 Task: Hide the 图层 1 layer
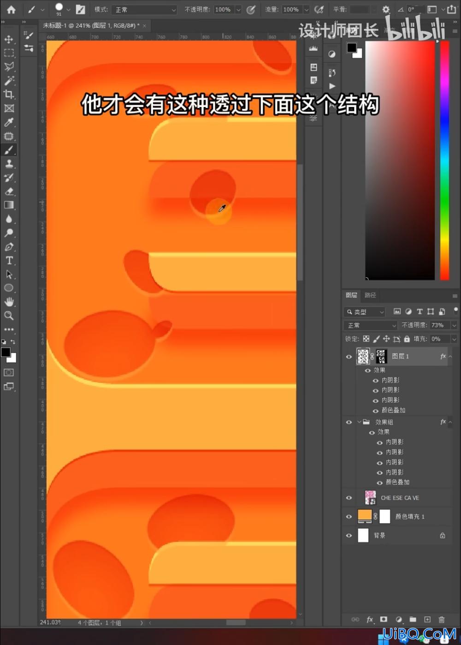349,356
